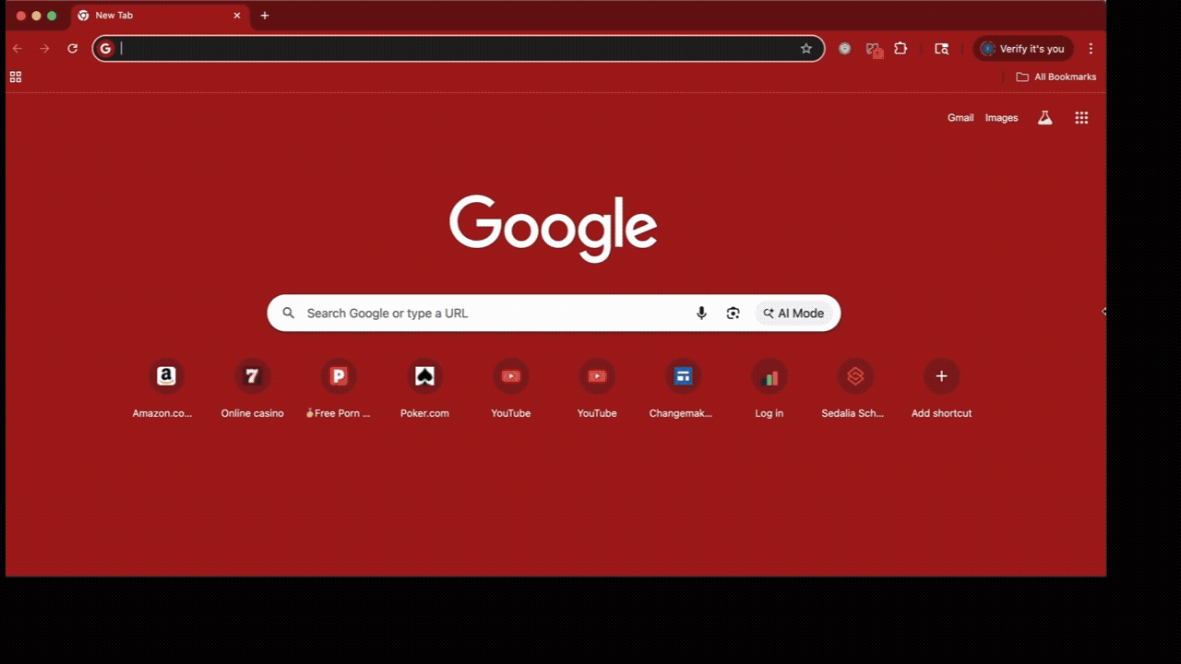Viewport: 1181px width, 664px height.
Task: Open the All Bookmarks folder
Action: pyautogui.click(x=1056, y=77)
